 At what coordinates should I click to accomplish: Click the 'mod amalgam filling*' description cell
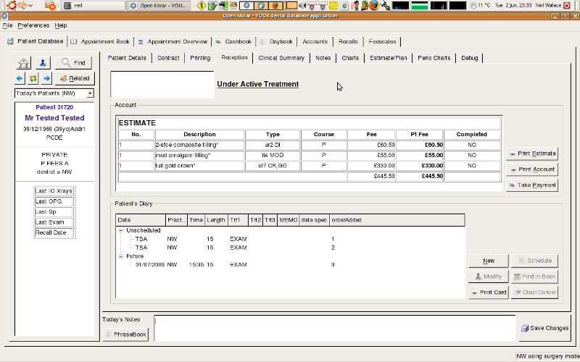[x=200, y=155]
